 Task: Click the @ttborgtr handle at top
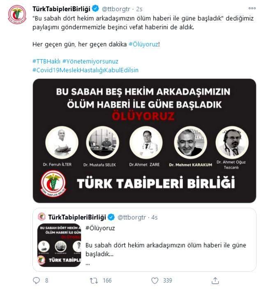pyautogui.click(x=116, y=9)
